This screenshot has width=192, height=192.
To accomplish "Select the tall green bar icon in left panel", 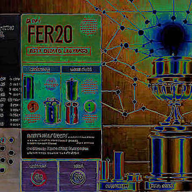I will 29,87.
